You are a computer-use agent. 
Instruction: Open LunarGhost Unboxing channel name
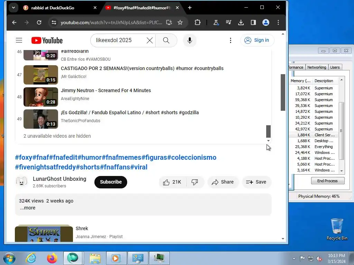pos(59,179)
